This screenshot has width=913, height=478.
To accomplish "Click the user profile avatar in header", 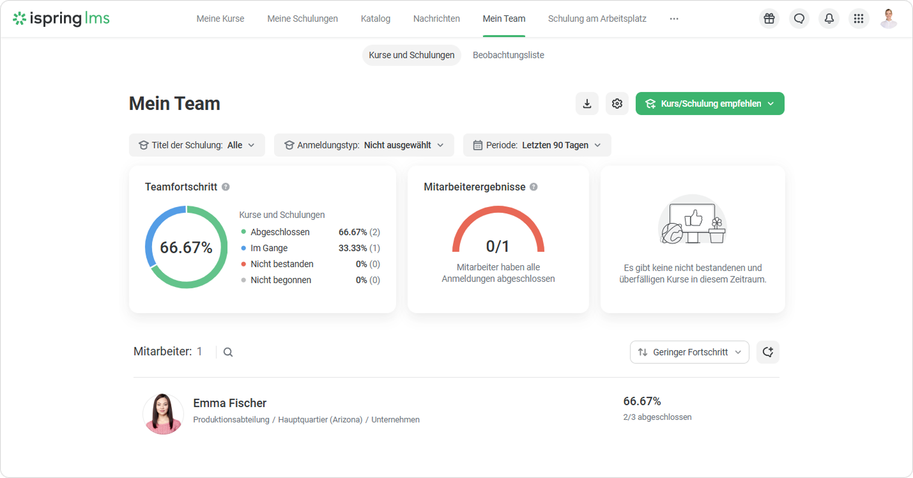I will point(888,19).
